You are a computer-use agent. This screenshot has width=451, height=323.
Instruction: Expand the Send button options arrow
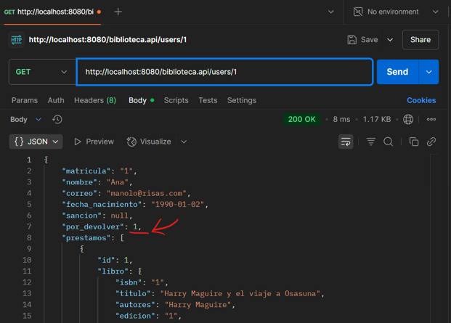(x=428, y=72)
